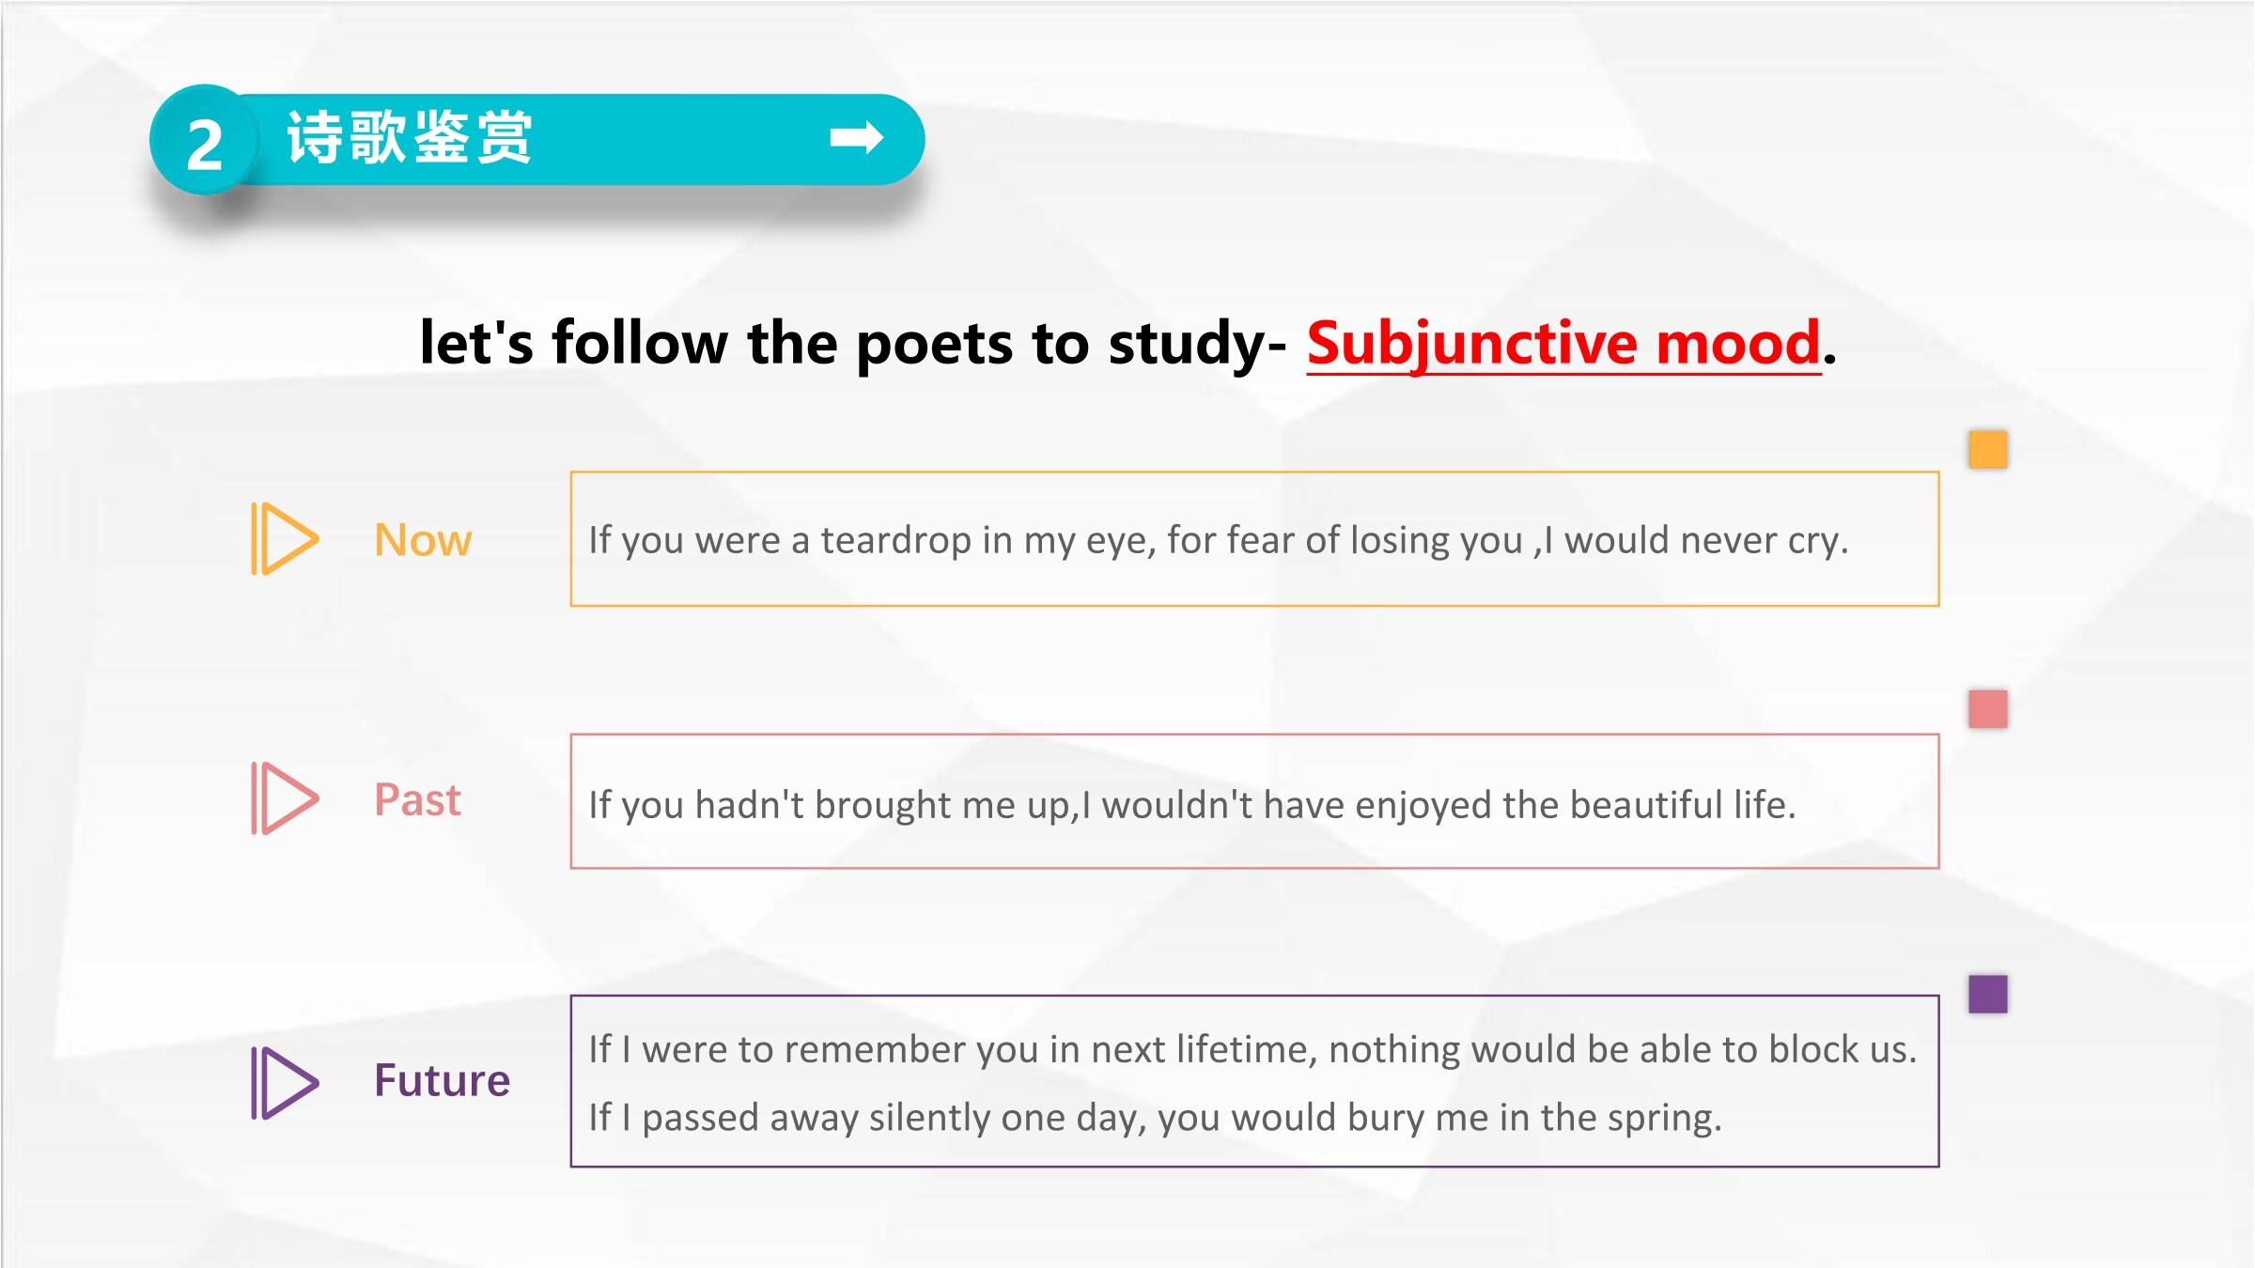The height and width of the screenshot is (1268, 2255).
Task: Click the passed away silently sentence line
Action: (1155, 1118)
